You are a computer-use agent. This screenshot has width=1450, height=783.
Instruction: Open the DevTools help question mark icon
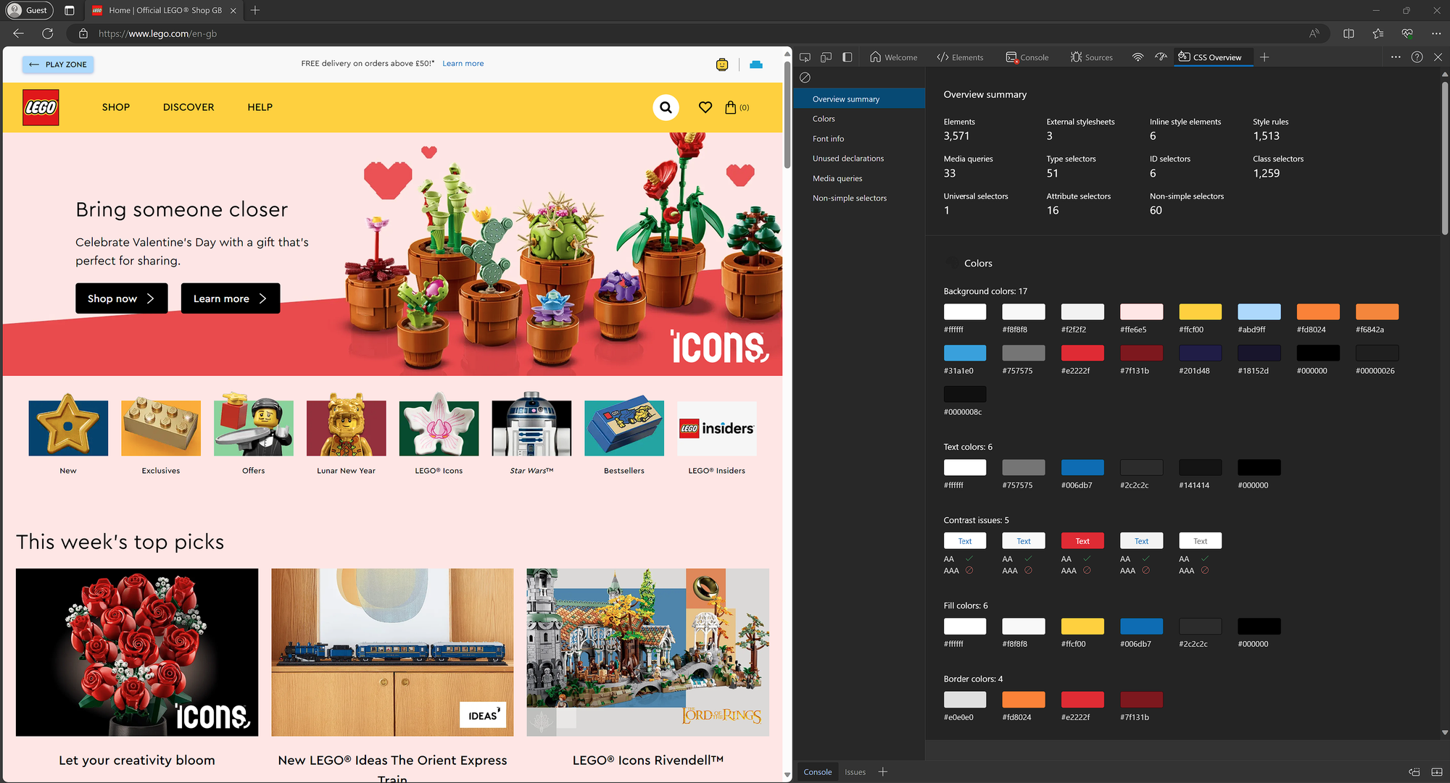coord(1417,57)
